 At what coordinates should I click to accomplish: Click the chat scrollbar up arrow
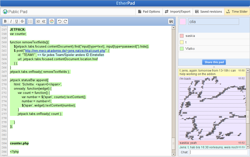coord(248,71)
